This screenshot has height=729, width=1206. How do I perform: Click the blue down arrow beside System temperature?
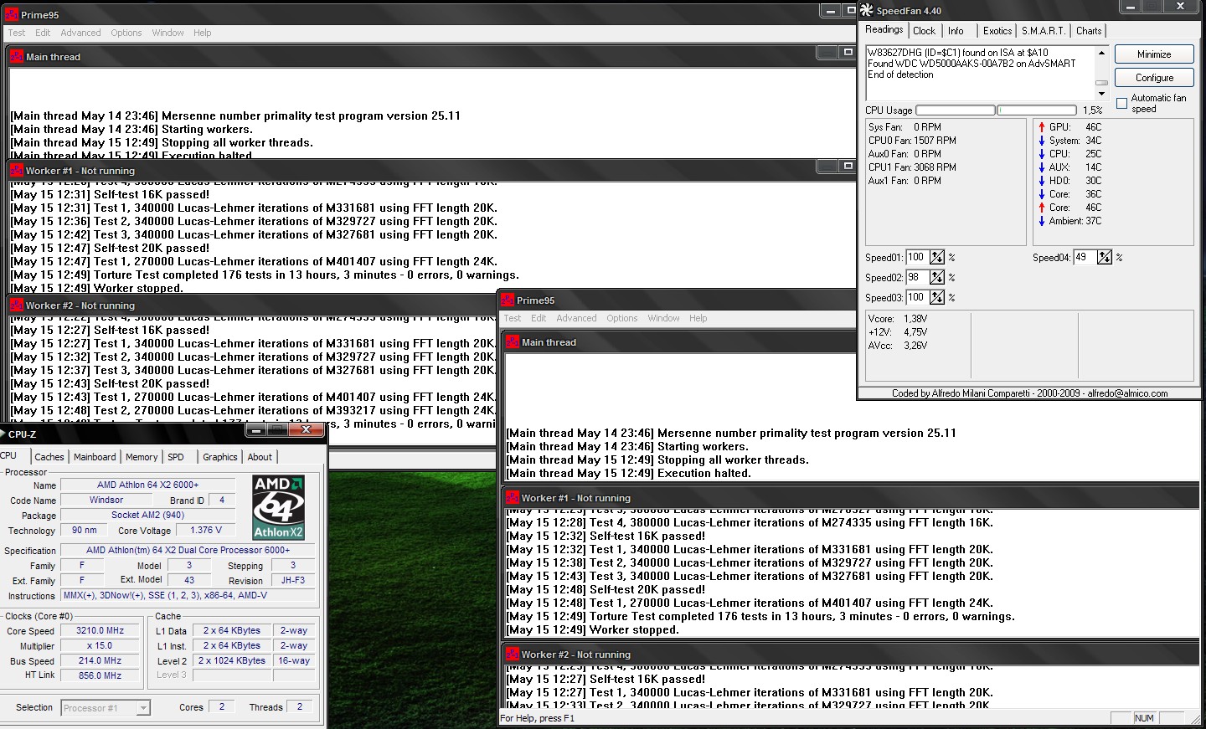(x=1042, y=141)
